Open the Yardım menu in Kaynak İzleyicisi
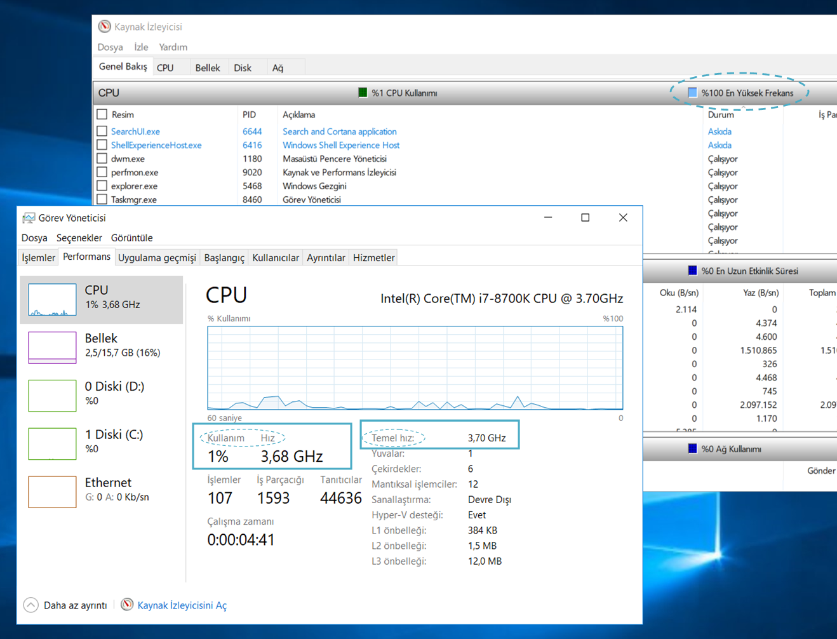 173,47
